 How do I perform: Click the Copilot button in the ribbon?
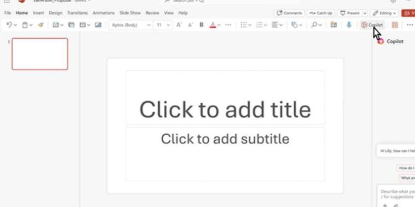pyautogui.click(x=372, y=25)
